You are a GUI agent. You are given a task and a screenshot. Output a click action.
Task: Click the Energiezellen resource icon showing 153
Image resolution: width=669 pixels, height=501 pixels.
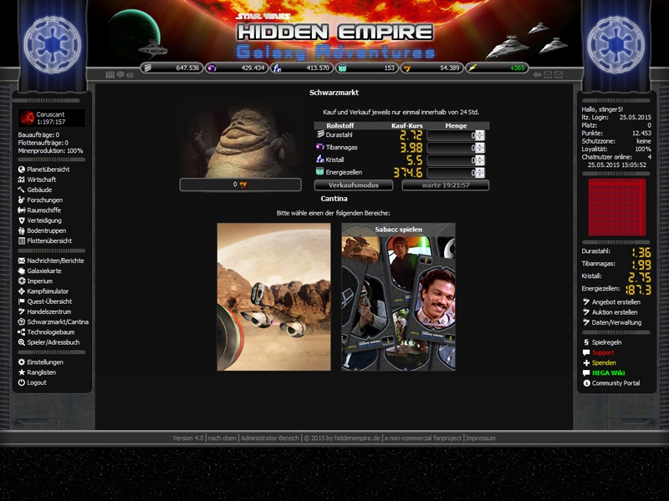pos(342,68)
